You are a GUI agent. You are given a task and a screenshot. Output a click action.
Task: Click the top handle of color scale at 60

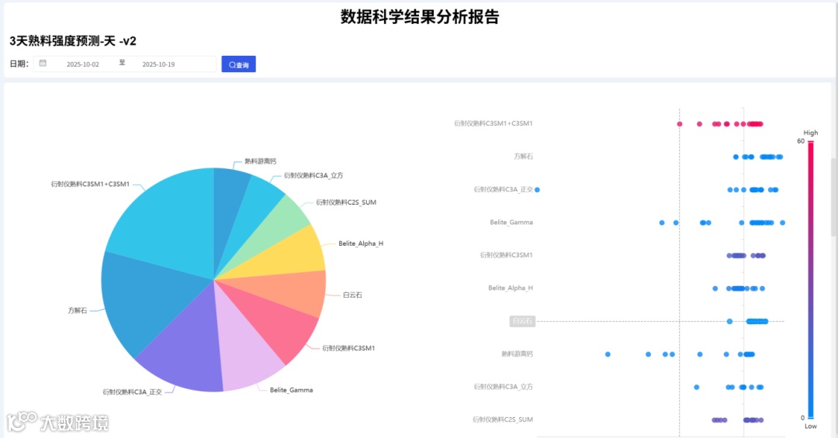click(x=811, y=142)
